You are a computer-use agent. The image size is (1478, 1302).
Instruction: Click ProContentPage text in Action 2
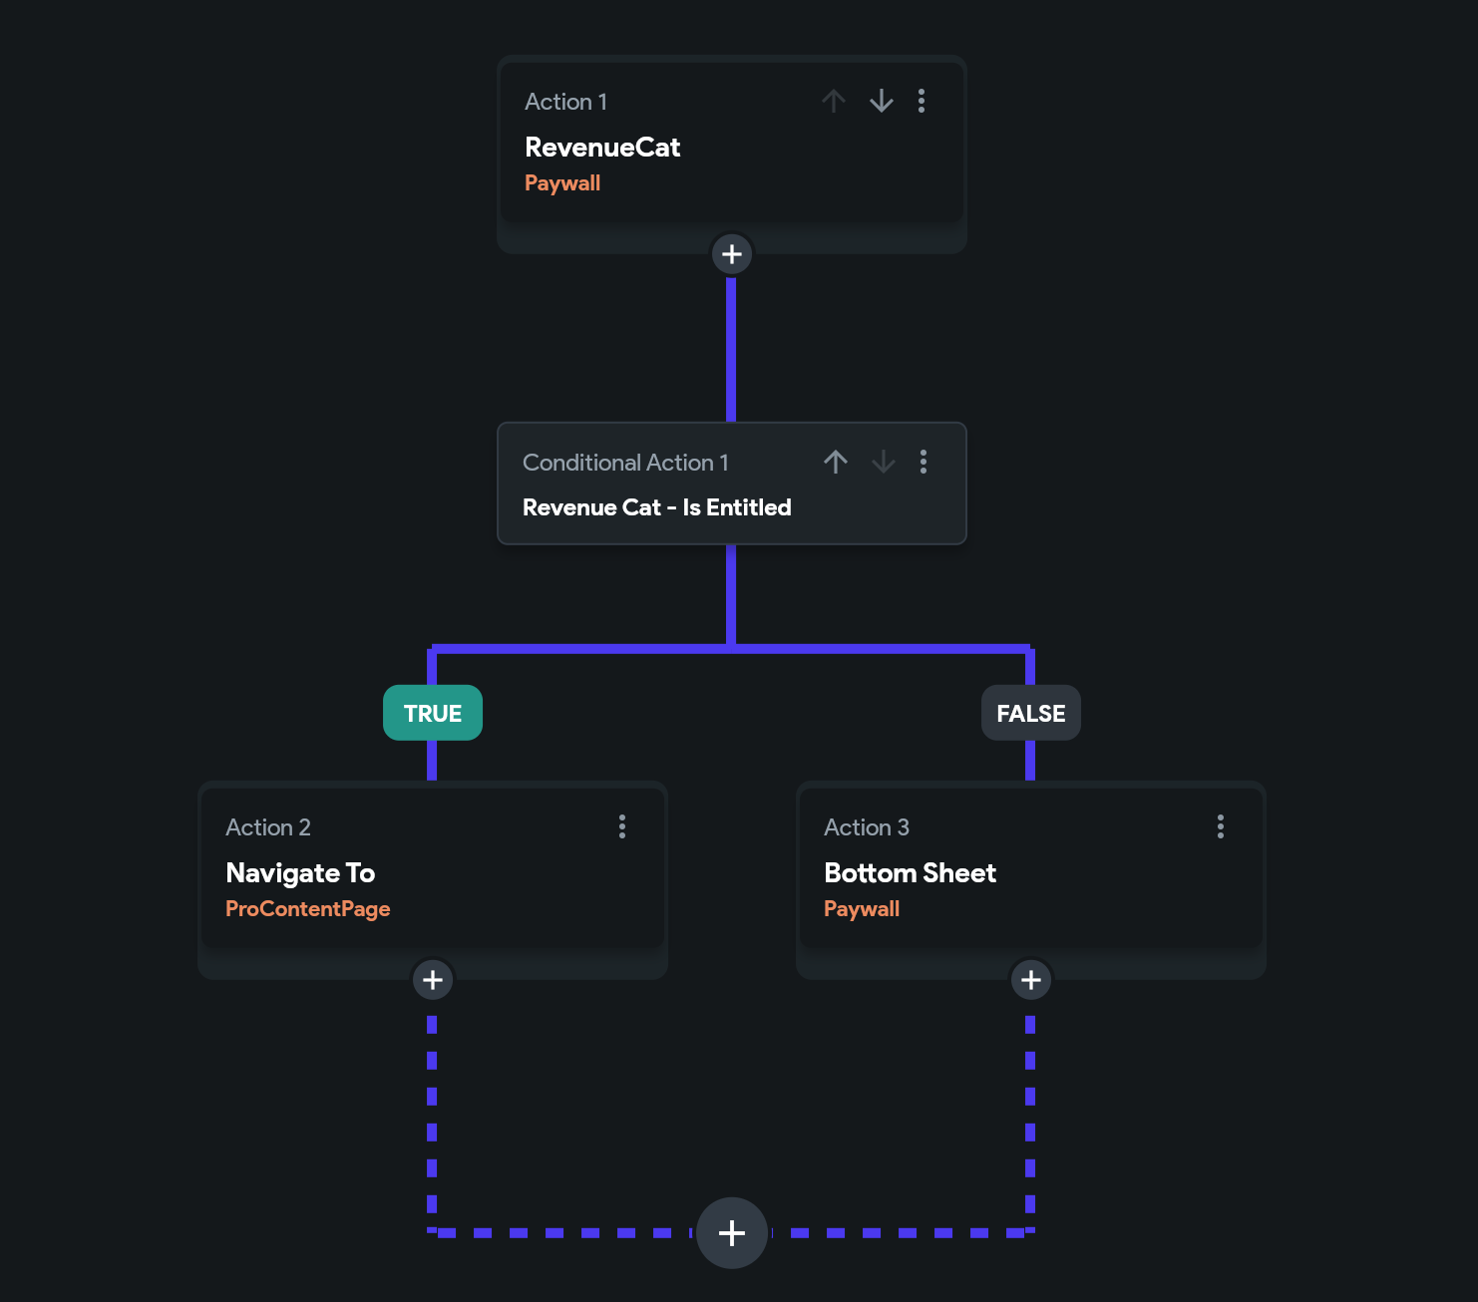308,909
